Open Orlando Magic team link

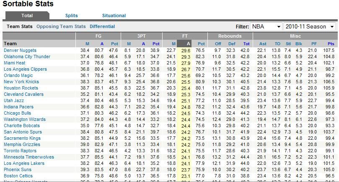[18, 75]
